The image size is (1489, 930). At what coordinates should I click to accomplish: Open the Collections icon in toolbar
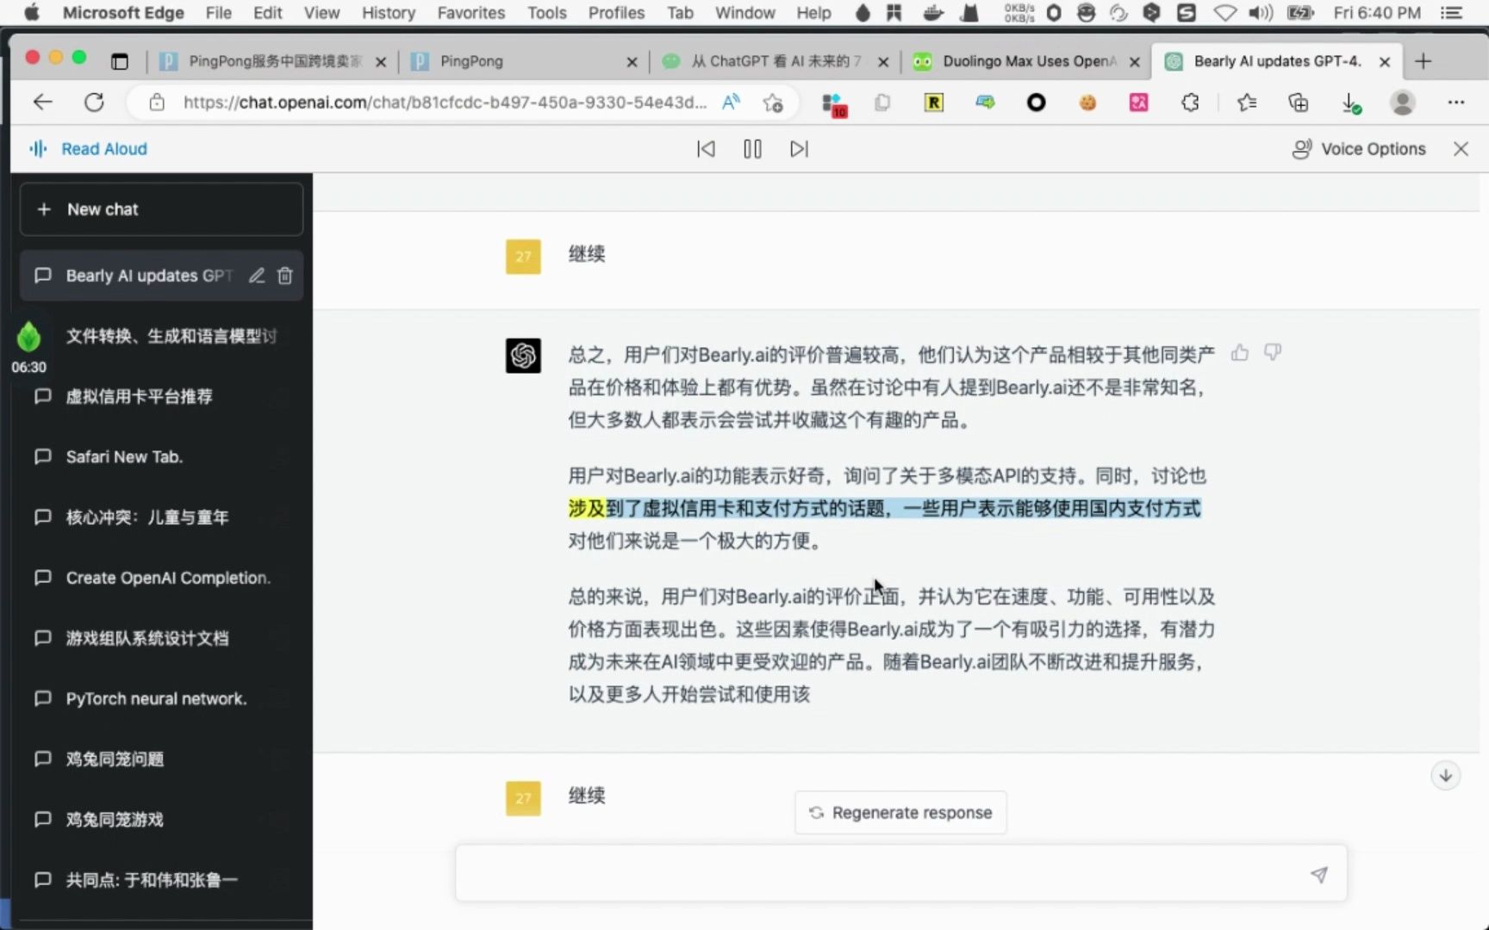(1297, 102)
